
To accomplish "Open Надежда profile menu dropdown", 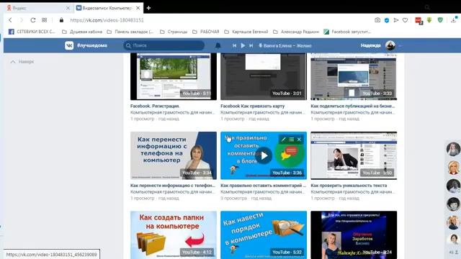I will click(381, 45).
